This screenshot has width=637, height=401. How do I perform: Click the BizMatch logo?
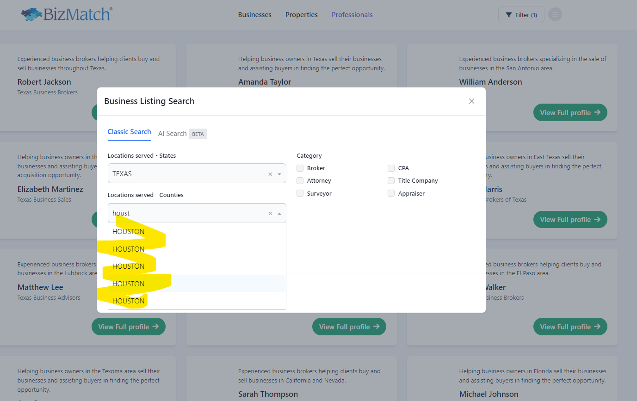(66, 14)
